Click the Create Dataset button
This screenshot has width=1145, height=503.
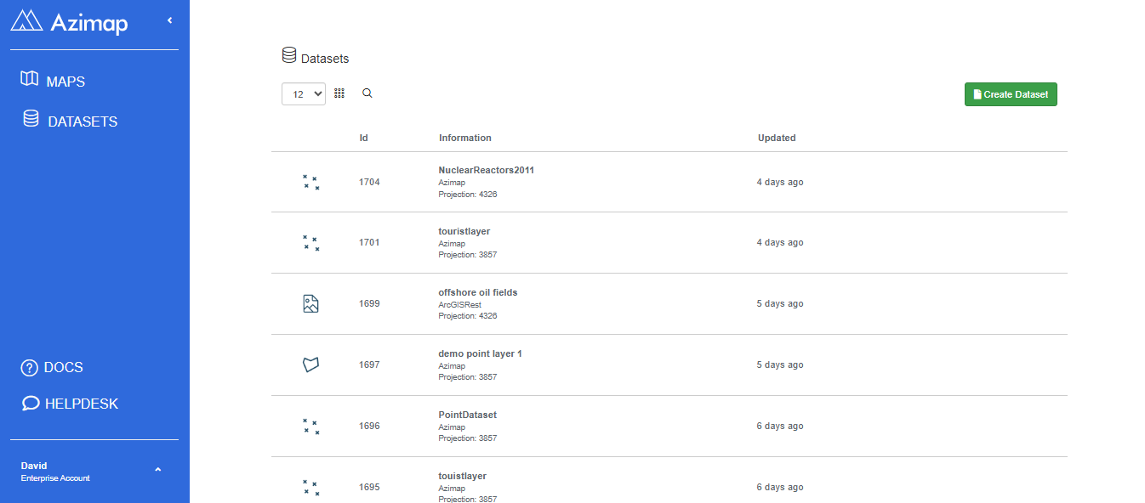(x=1011, y=94)
